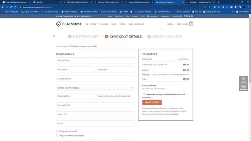Click the Last name field

tap(115, 70)
